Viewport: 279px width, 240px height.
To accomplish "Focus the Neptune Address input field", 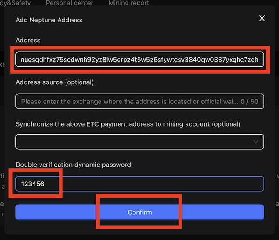I will (x=139, y=60).
